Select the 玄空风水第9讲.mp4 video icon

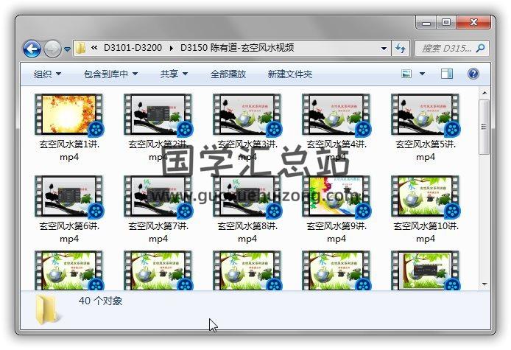pyautogui.click(x=336, y=196)
